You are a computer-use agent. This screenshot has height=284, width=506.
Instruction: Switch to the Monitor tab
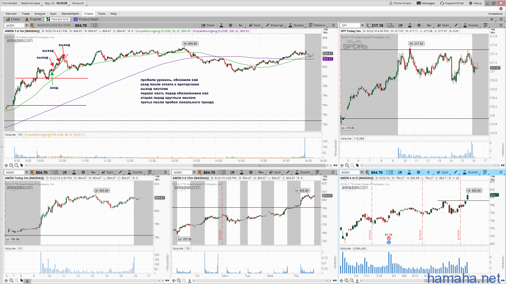11,14
